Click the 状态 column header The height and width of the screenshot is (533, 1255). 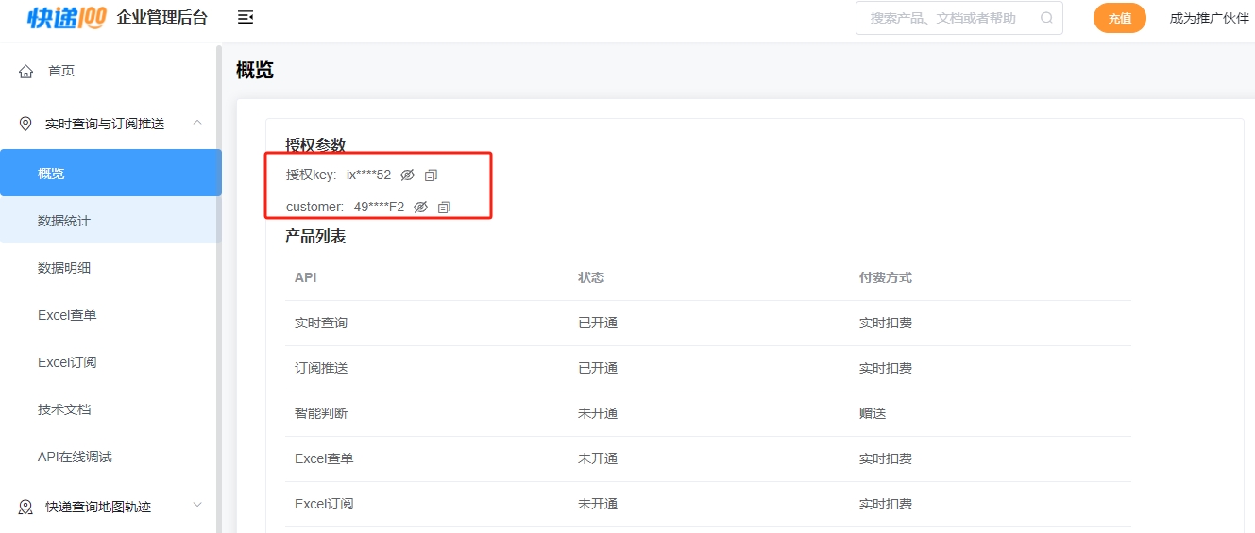(x=591, y=277)
